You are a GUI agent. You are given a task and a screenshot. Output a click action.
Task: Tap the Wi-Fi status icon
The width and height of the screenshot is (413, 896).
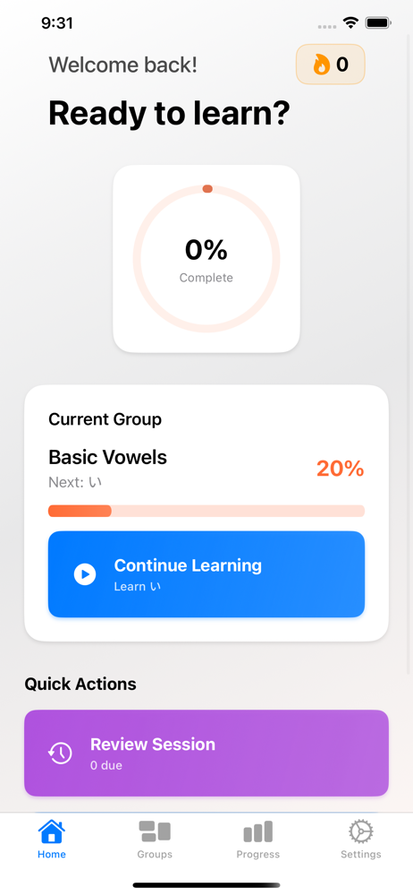point(350,23)
